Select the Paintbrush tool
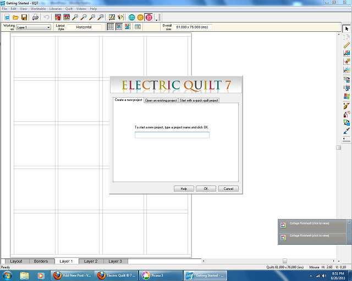 click(346, 106)
